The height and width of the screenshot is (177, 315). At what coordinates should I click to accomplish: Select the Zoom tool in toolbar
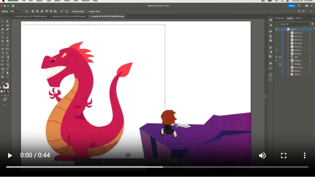coord(8,77)
